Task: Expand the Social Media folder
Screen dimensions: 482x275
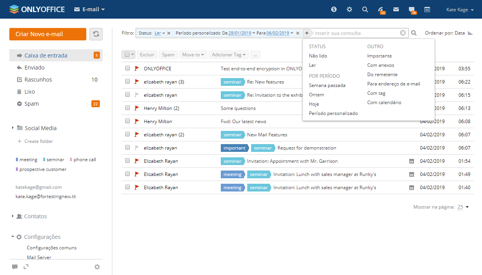Action: tap(13, 128)
